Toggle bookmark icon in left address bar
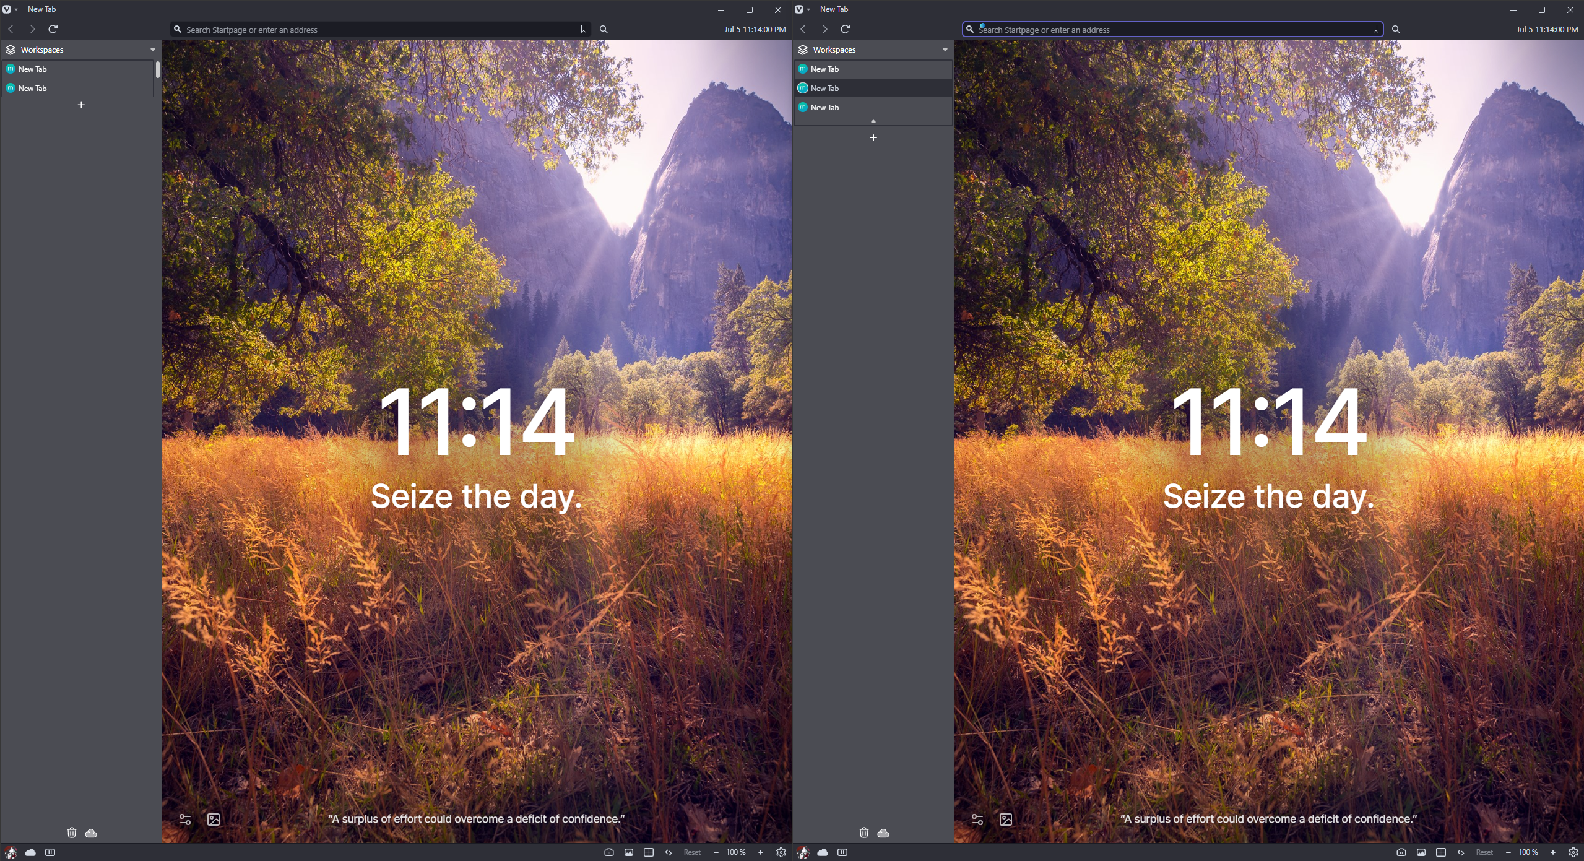This screenshot has width=1584, height=861. 583,29
